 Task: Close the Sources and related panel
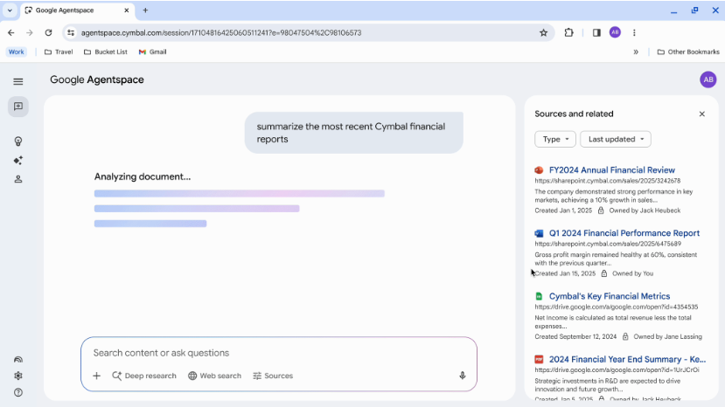[x=702, y=114]
